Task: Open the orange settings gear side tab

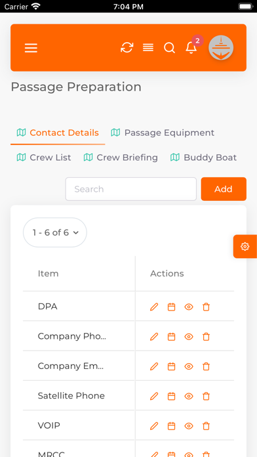Action: pos(245,246)
